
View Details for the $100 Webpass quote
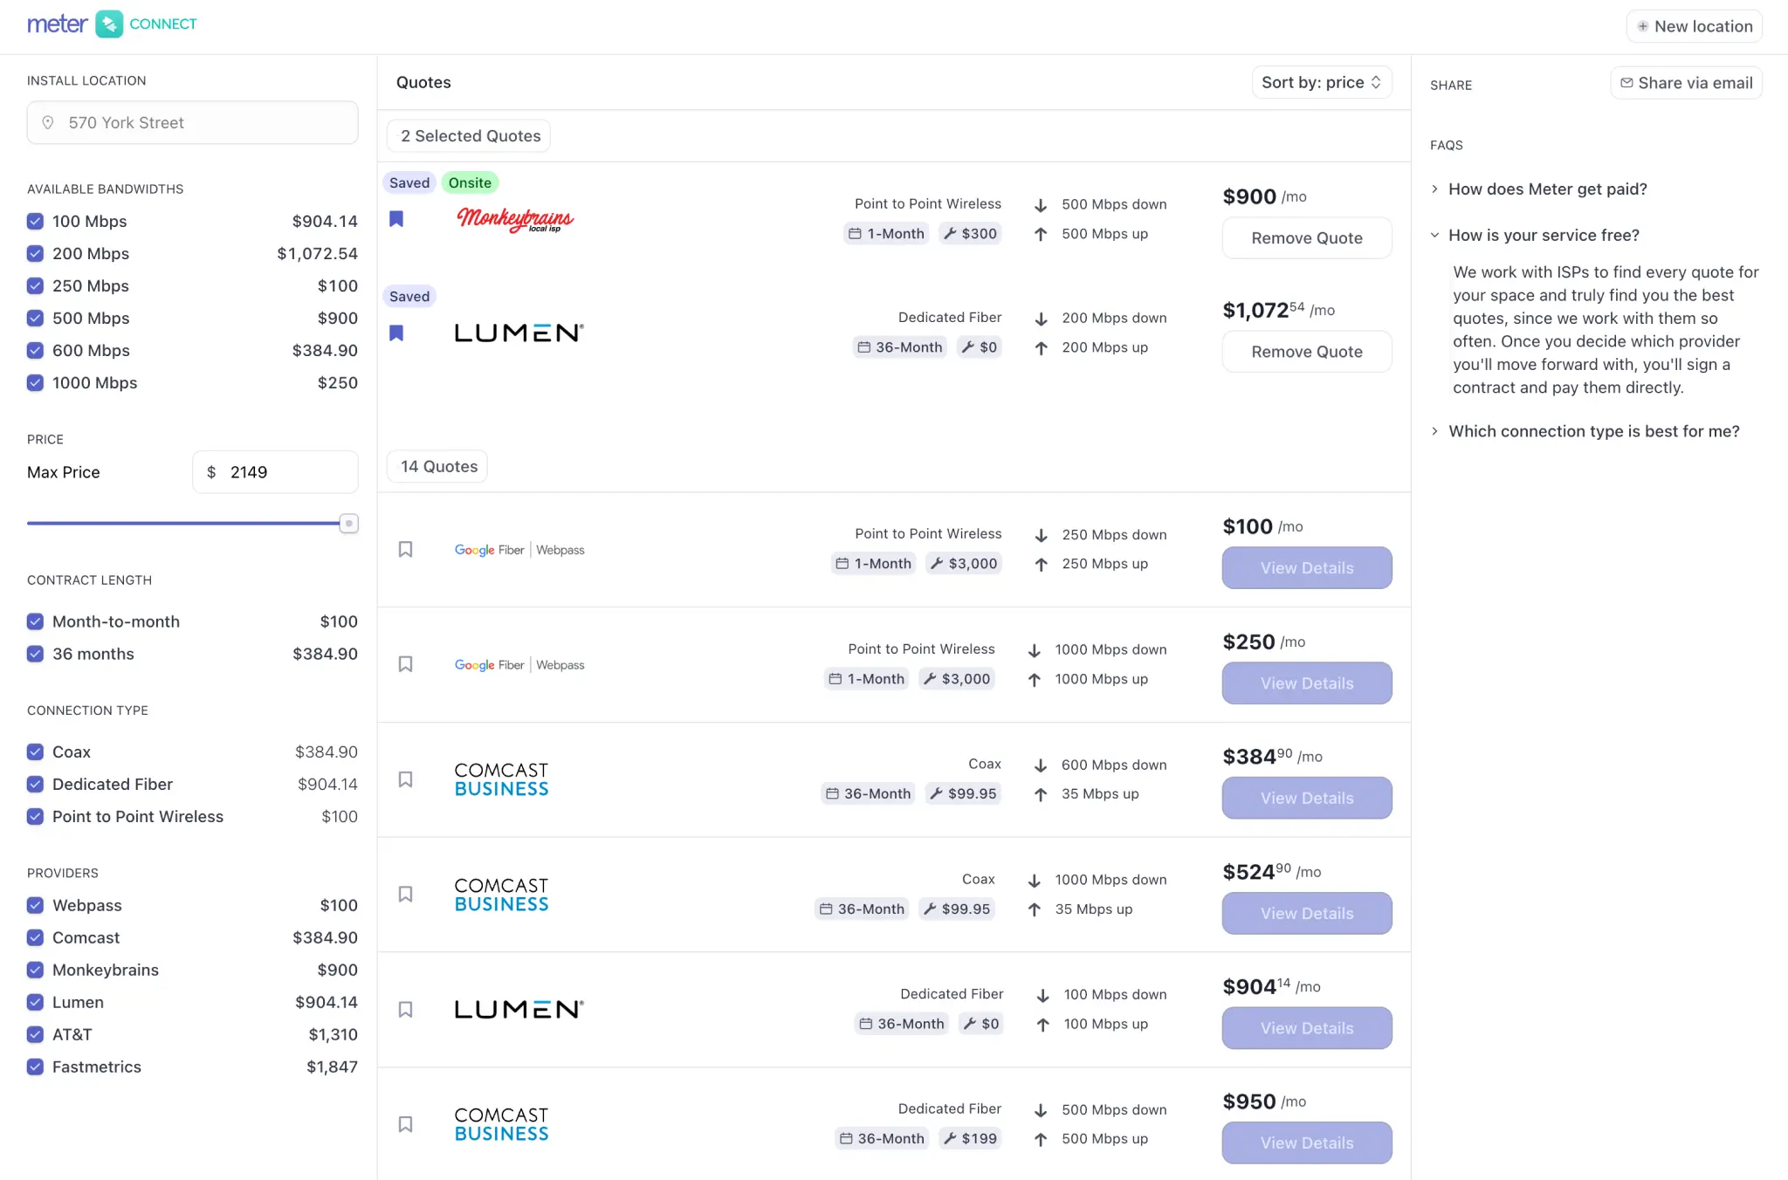tap(1307, 568)
